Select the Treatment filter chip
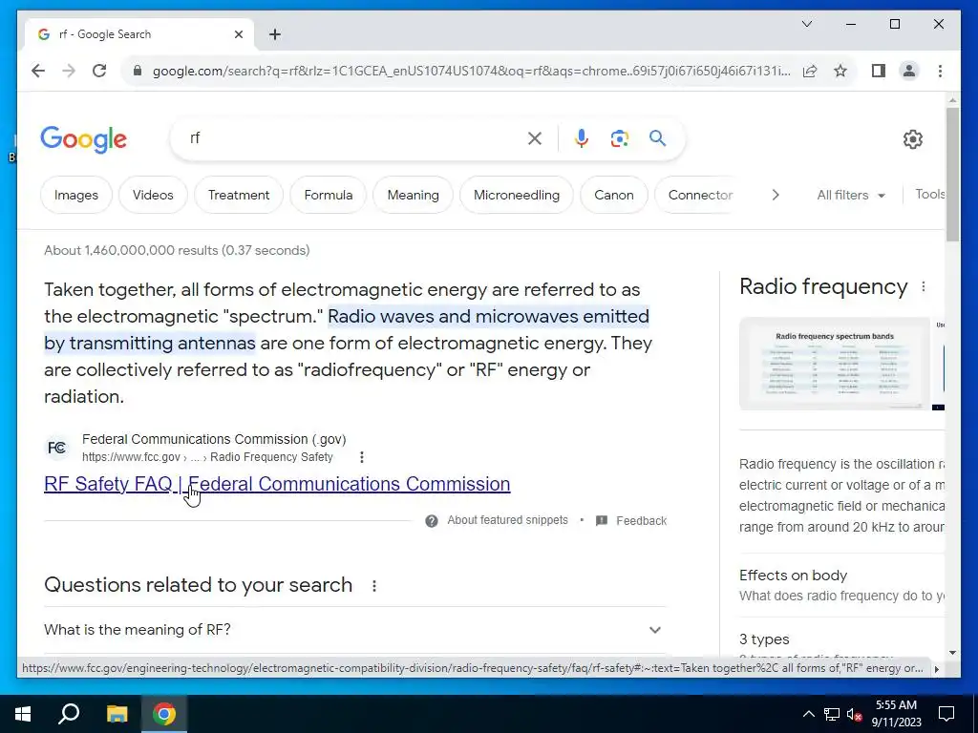 (x=239, y=195)
